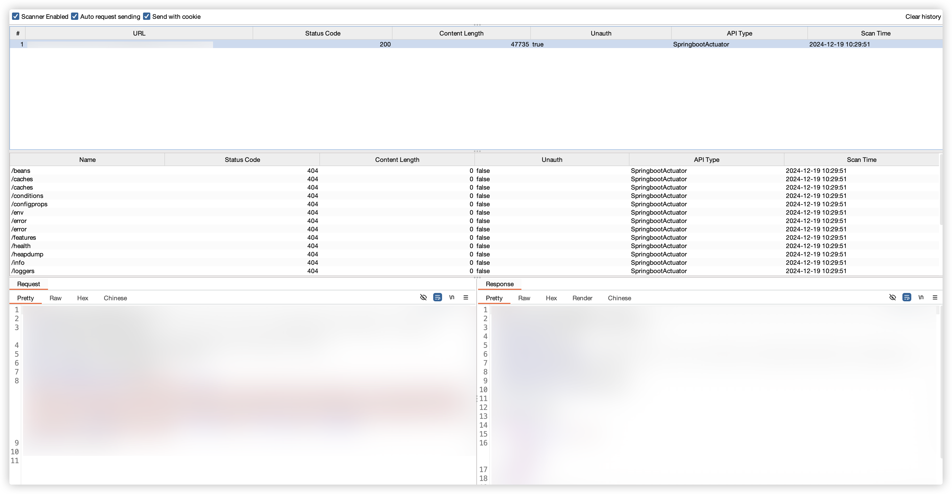Uncheck the Scanner Enabled checkbox

pyautogui.click(x=15, y=16)
